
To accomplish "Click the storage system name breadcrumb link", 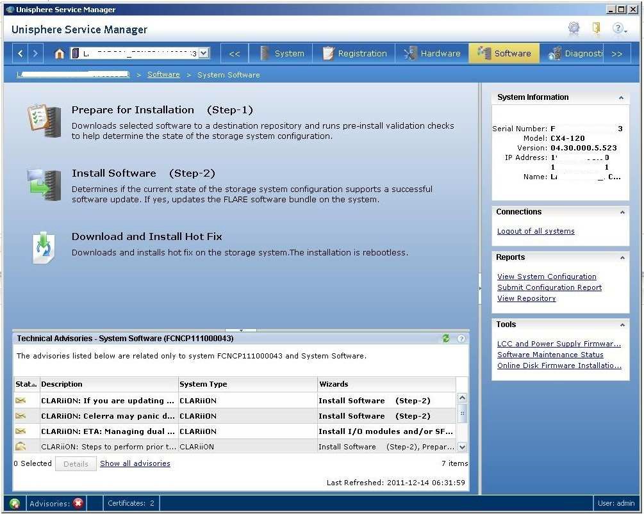I will pos(73,74).
